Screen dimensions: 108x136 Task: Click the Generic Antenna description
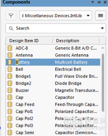pyautogui.click(x=72, y=55)
